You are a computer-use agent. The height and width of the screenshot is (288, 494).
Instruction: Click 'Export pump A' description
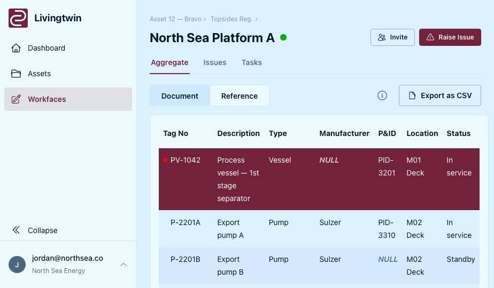coord(230,229)
